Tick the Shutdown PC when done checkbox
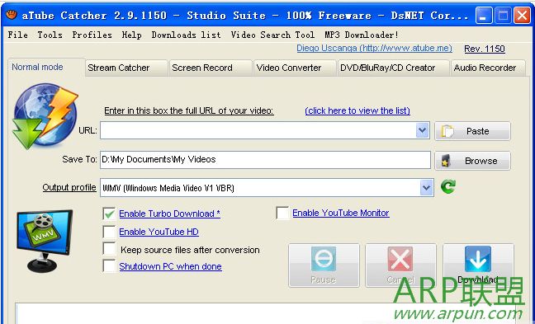This screenshot has height=324, width=535. click(x=109, y=265)
